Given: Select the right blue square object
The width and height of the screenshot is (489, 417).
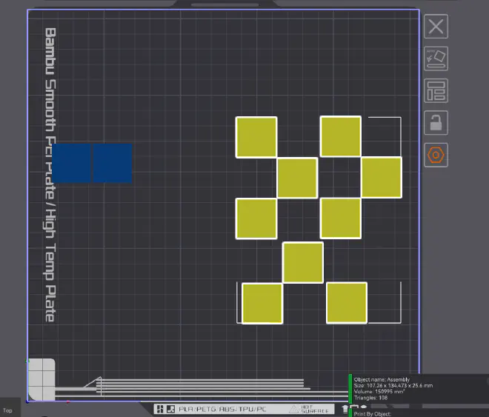Looking at the screenshot, I should click(113, 163).
